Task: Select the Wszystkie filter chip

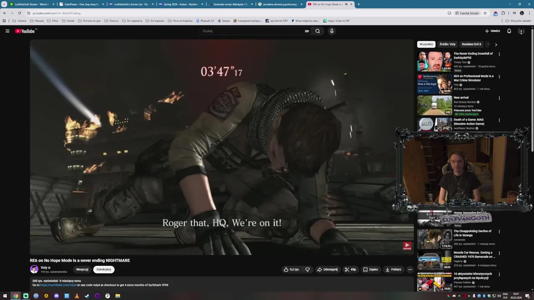Action: point(426,44)
